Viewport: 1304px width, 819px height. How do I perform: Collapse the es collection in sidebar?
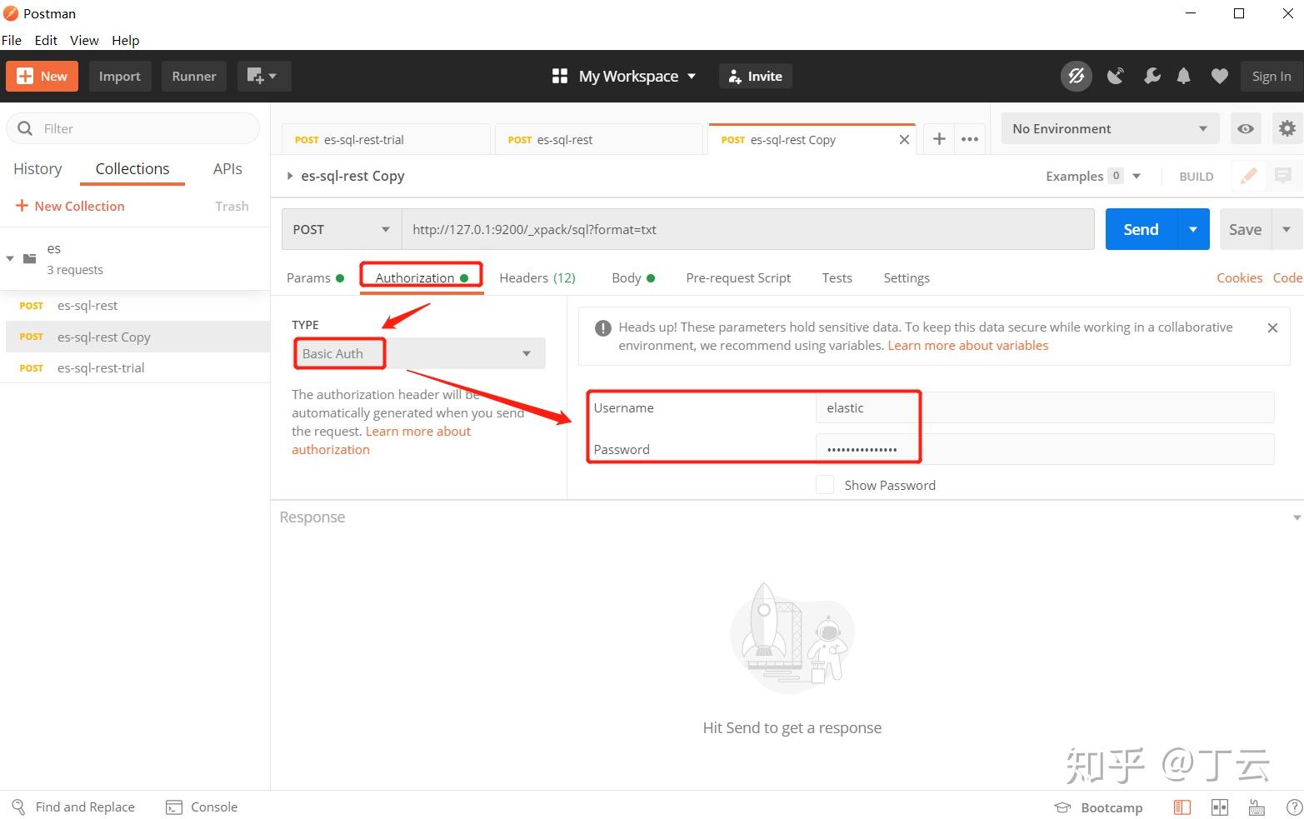[x=10, y=258]
